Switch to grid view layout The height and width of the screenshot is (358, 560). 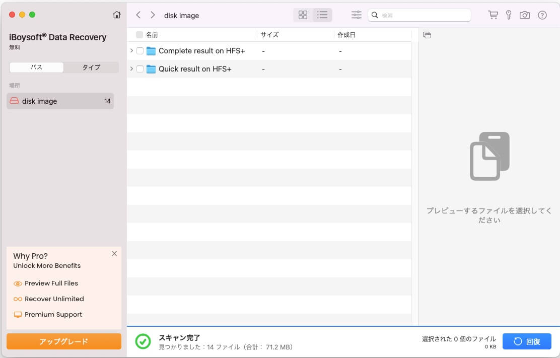point(303,15)
